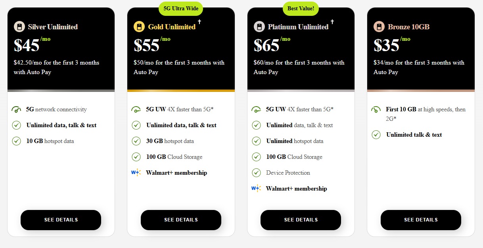Click the checkmark next to 10 GB hotspot data

pyautogui.click(x=16, y=141)
